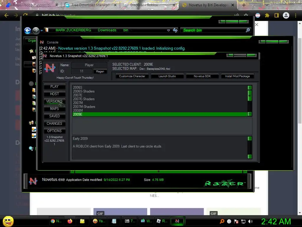
Task: Click the description box scroll-down arrow
Action: (x=250, y=156)
